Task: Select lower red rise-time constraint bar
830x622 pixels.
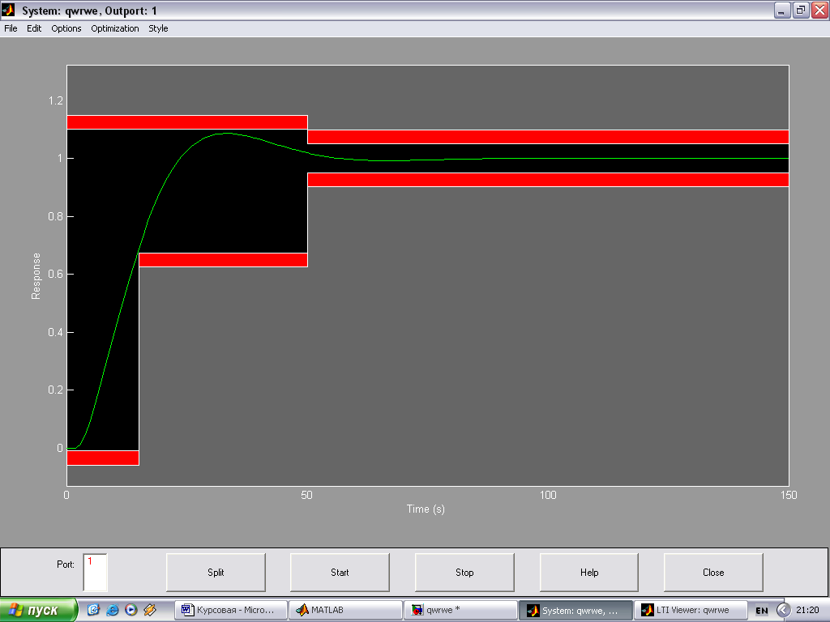Action: click(224, 260)
